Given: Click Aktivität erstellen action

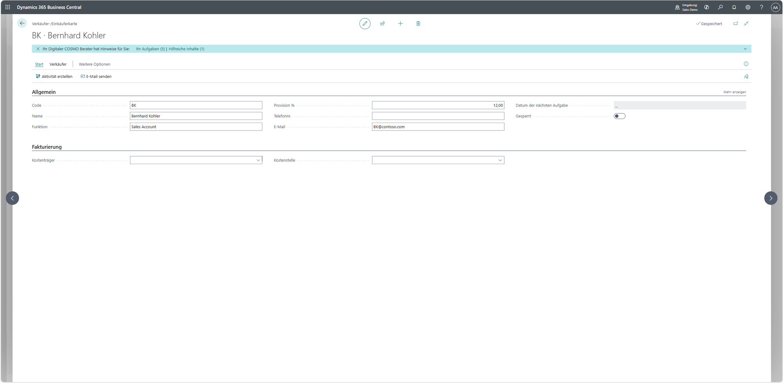Looking at the screenshot, I should [54, 76].
